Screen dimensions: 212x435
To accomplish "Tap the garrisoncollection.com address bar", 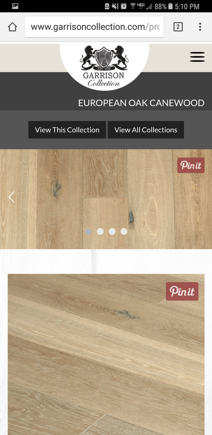I will [94, 27].
